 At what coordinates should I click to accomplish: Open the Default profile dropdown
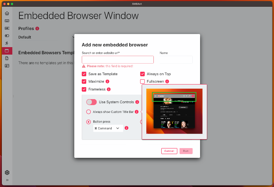click(46, 37)
